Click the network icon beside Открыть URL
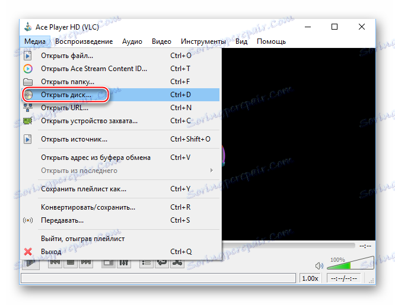Viewport: 395px width, 305px height. [28, 108]
